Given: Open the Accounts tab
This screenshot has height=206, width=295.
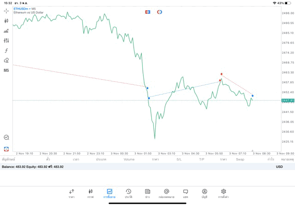Looking at the screenshot, I should tap(204, 193).
